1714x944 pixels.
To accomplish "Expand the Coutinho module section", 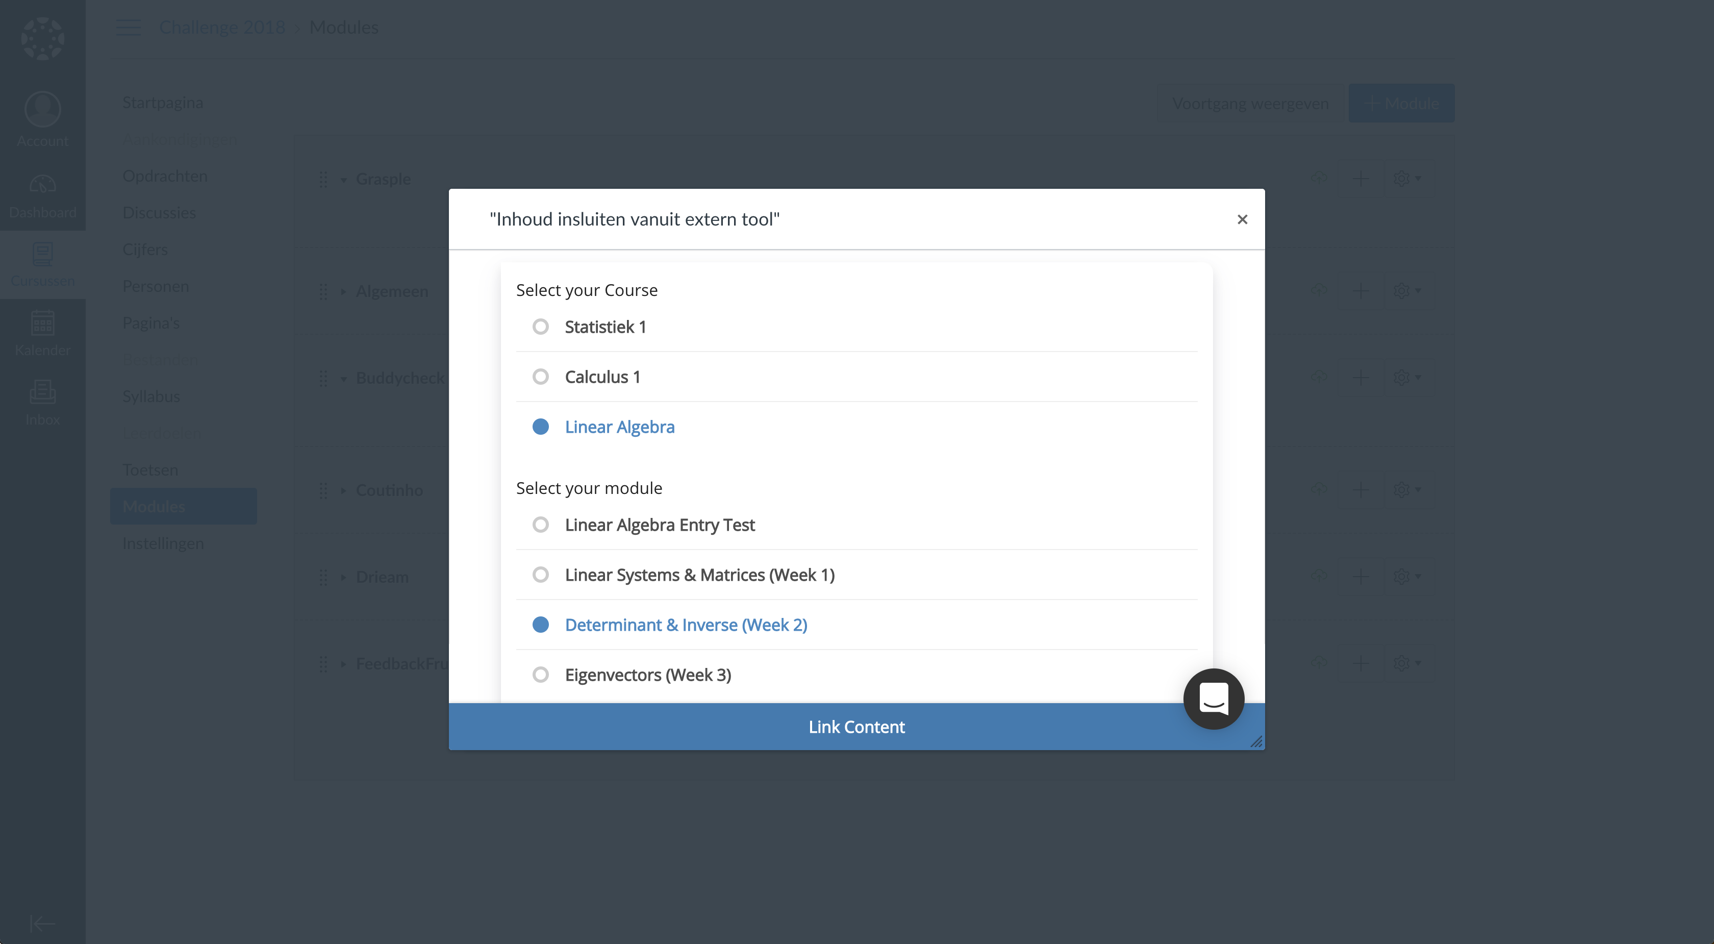I will click(x=344, y=491).
